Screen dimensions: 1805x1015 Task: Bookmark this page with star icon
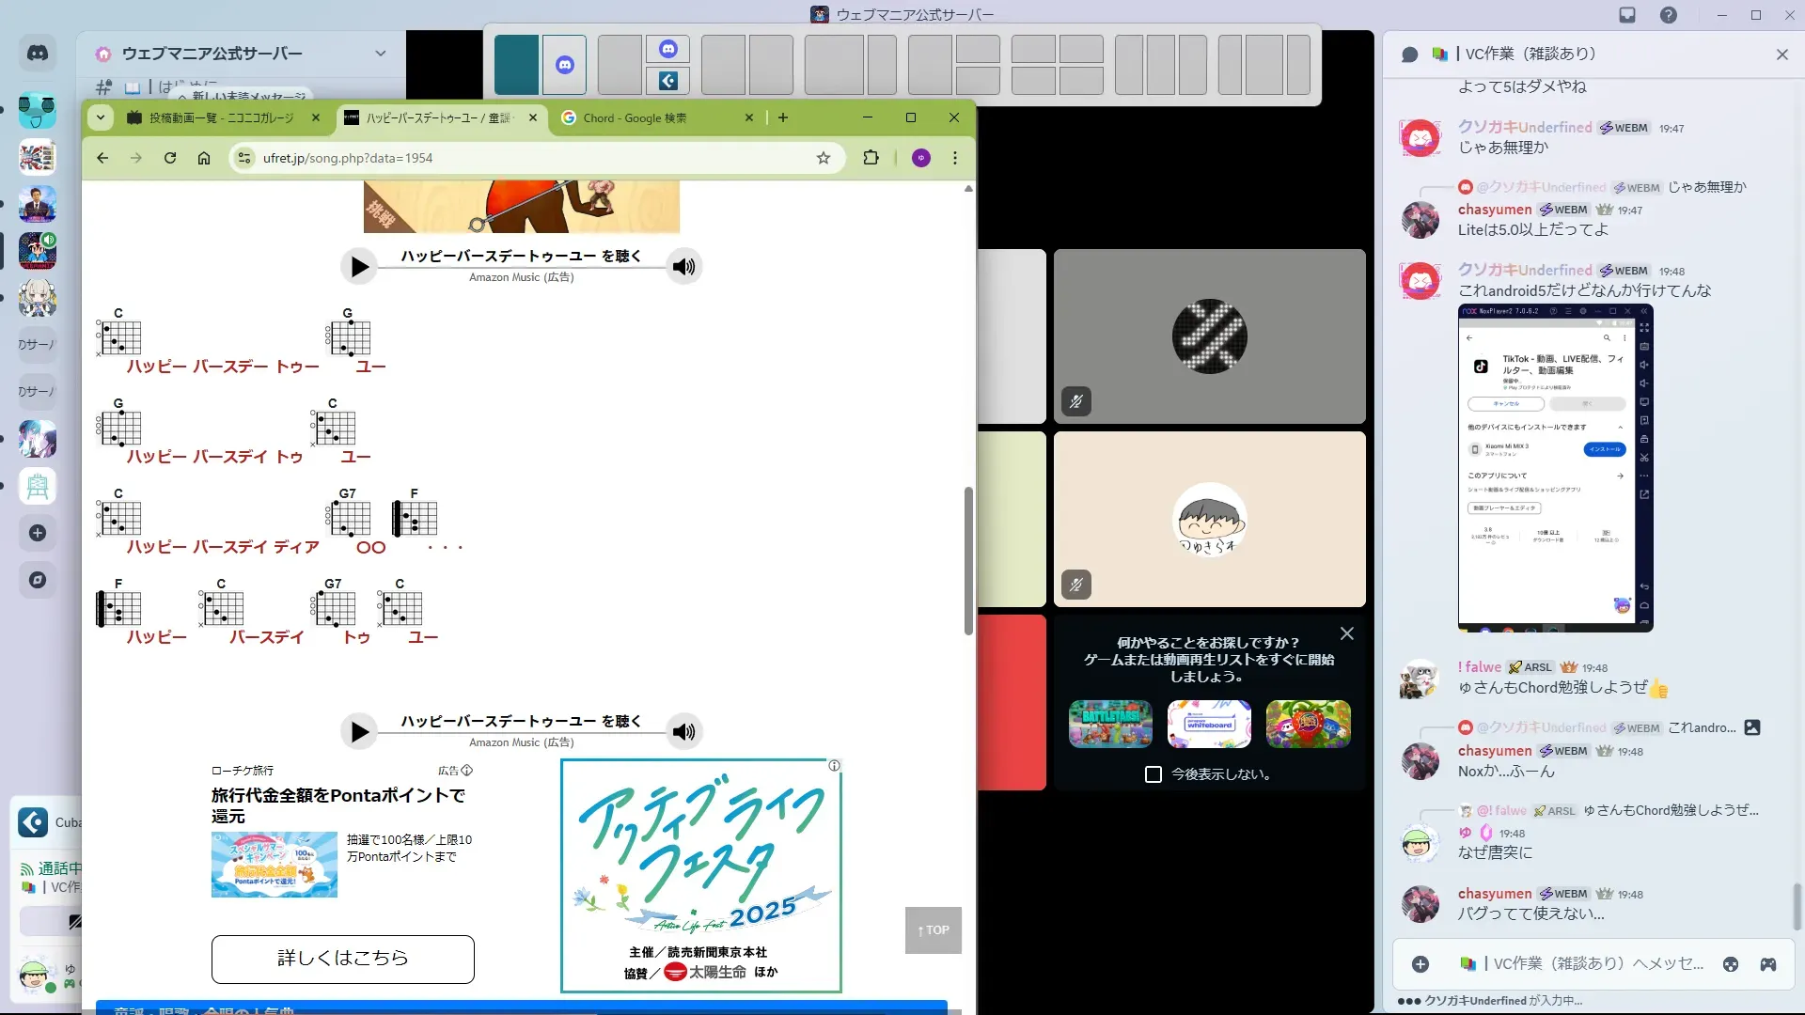tap(824, 158)
